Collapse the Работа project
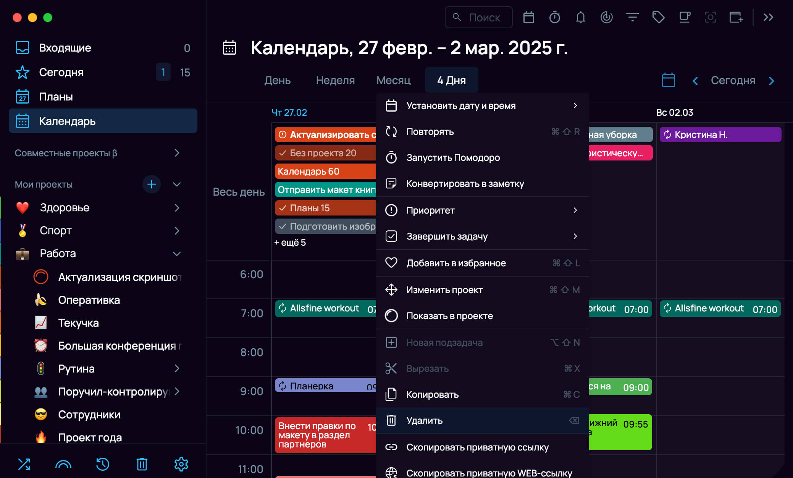Image resolution: width=793 pixels, height=478 pixels. [x=177, y=254]
